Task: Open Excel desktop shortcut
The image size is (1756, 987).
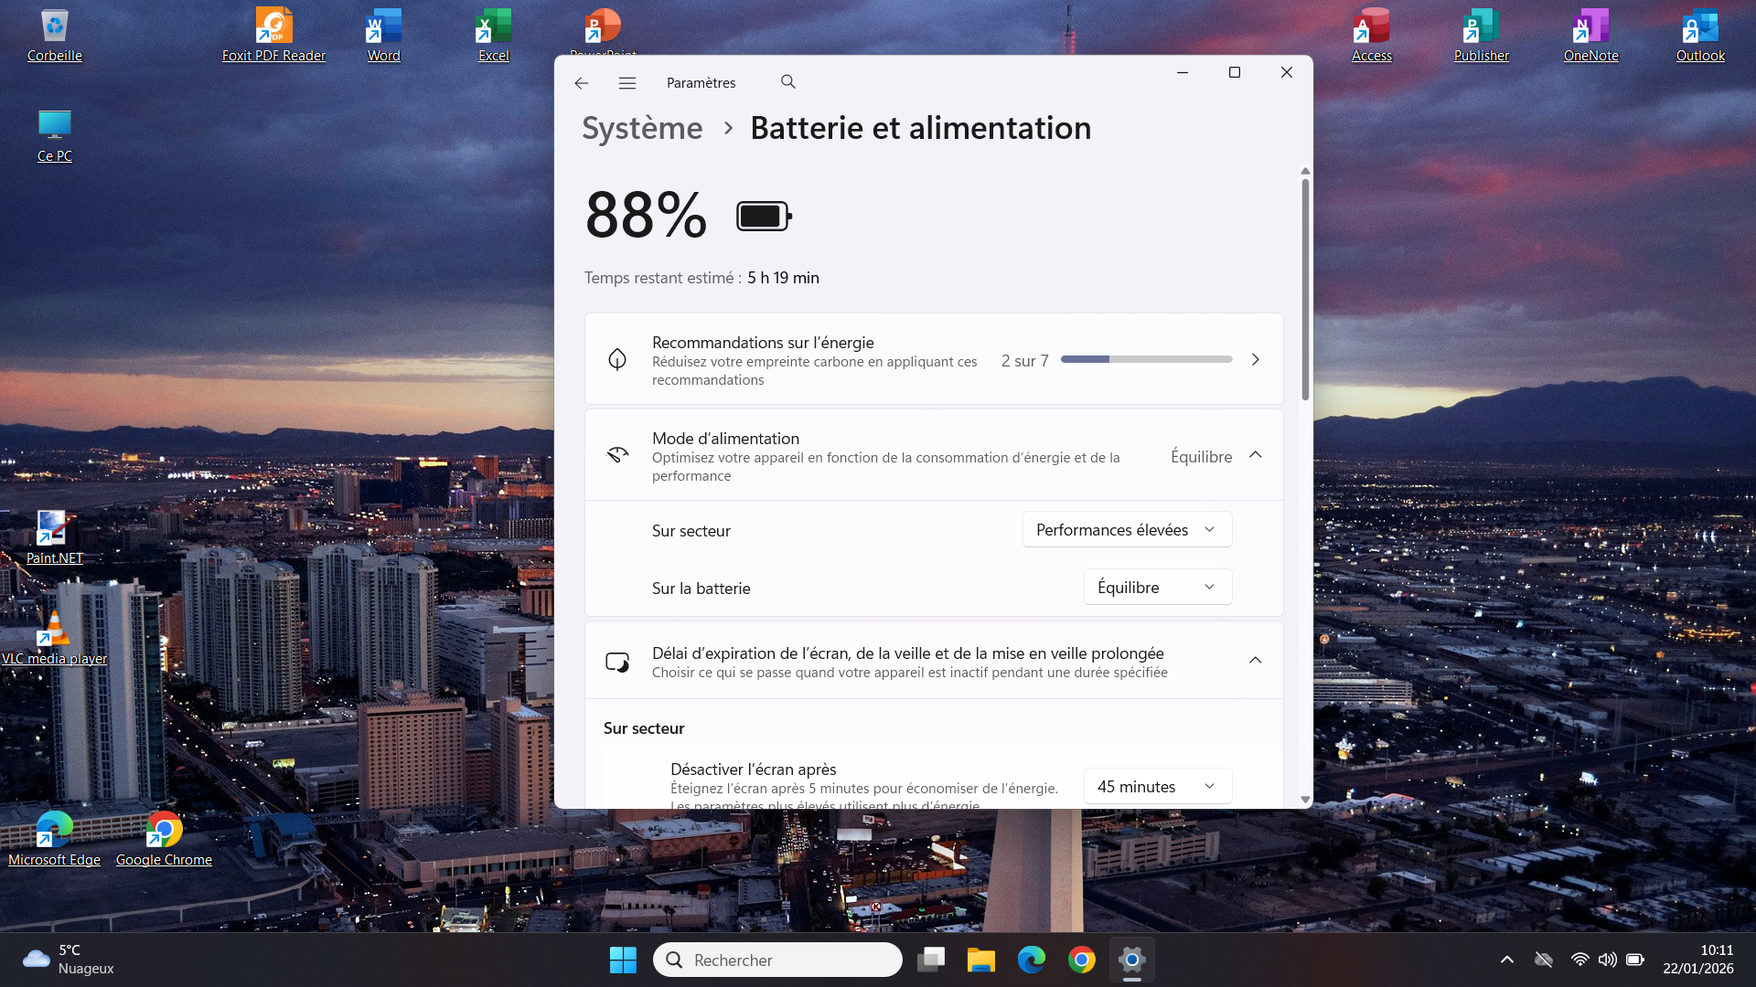Action: point(494,37)
